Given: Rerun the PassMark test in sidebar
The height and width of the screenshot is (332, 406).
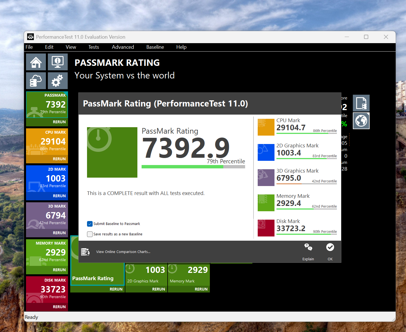Looking at the screenshot, I should (x=59, y=122).
